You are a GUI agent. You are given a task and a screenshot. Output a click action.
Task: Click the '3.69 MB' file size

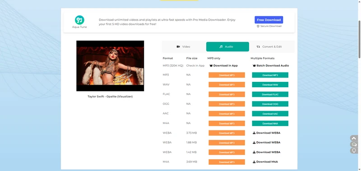coord(191,162)
